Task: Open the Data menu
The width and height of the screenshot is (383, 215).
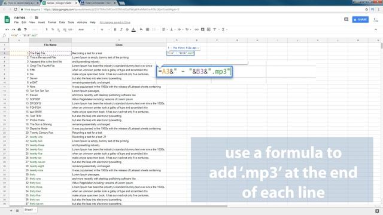Action: click(62, 23)
